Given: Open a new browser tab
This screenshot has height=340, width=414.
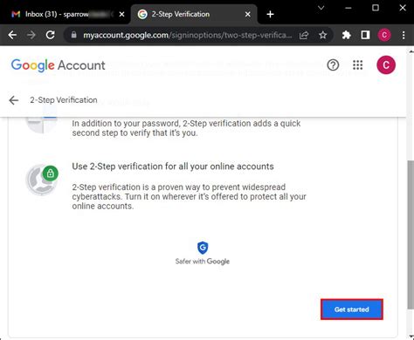Looking at the screenshot, I should [x=270, y=14].
